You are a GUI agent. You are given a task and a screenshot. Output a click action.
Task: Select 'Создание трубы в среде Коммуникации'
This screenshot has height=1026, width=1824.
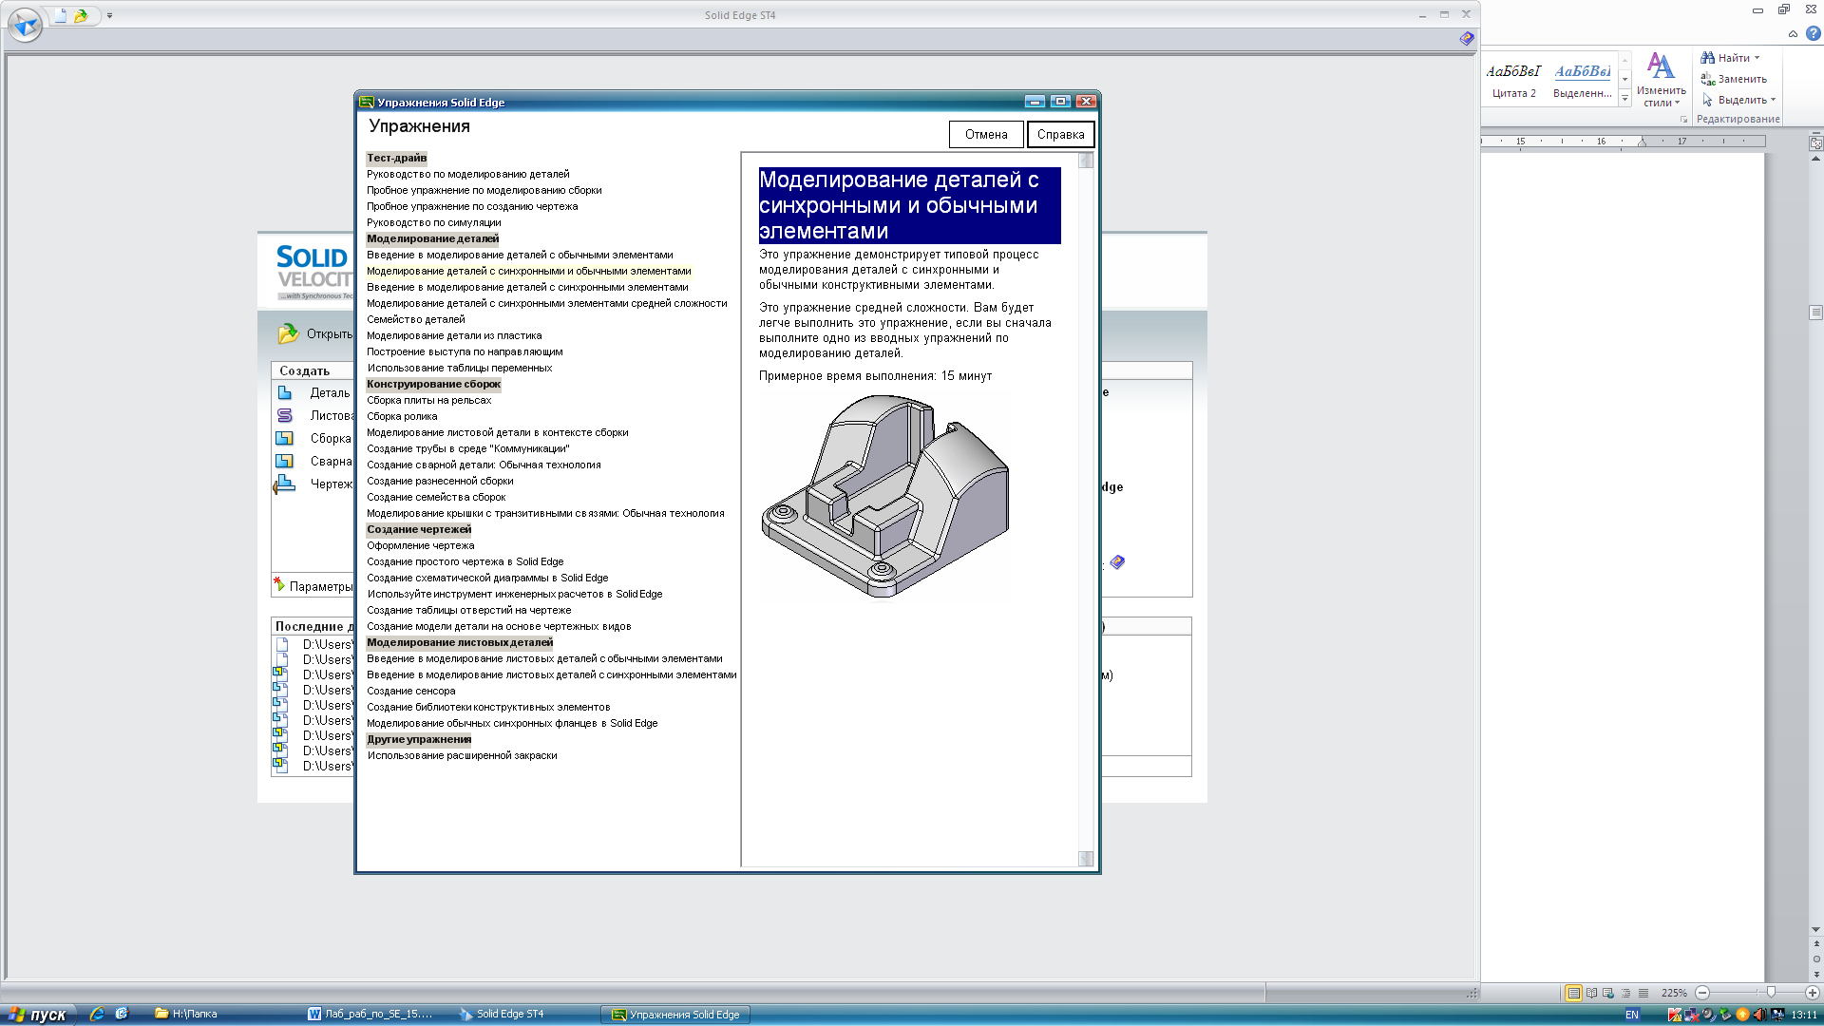tap(468, 448)
